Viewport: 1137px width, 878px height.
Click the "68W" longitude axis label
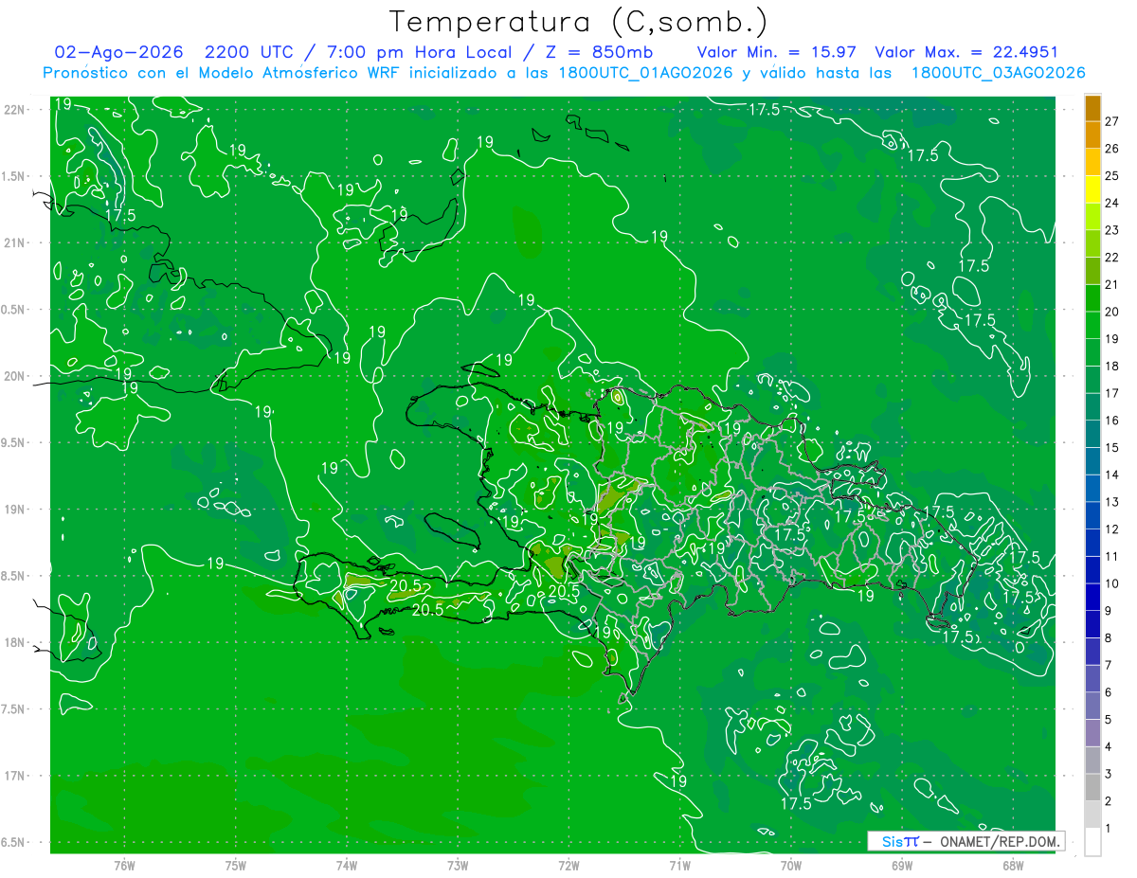click(1013, 866)
